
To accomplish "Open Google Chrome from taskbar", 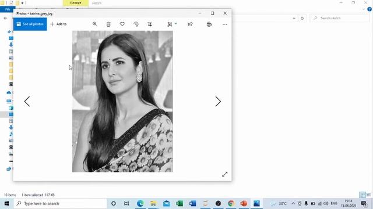I will (x=231, y=203).
